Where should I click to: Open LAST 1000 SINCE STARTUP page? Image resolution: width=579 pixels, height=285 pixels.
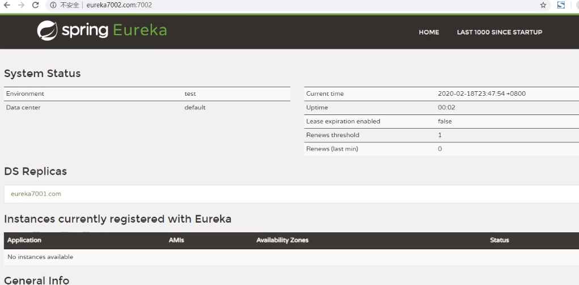point(500,32)
